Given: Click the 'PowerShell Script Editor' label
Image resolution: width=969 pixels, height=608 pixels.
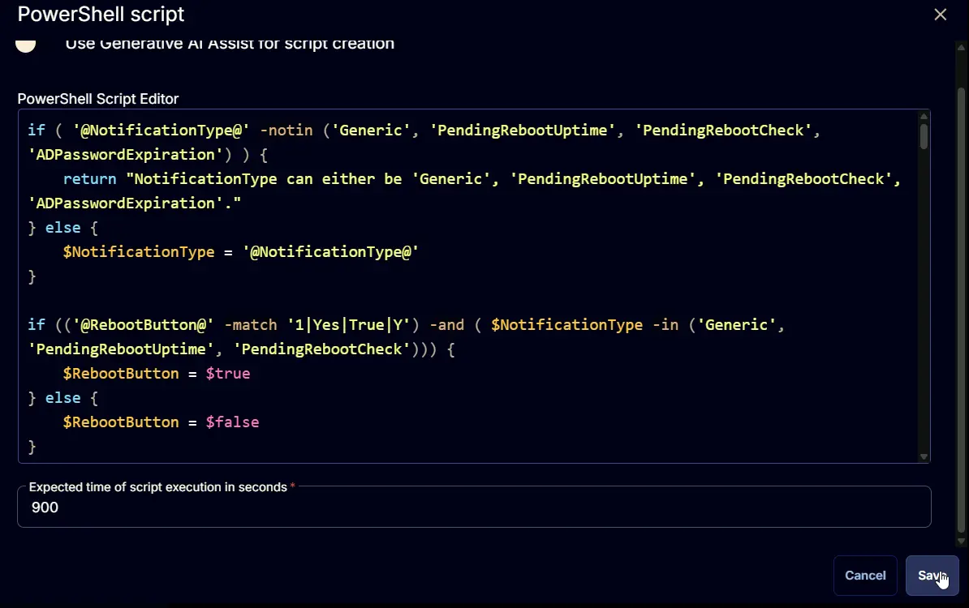Looking at the screenshot, I should (x=97, y=99).
